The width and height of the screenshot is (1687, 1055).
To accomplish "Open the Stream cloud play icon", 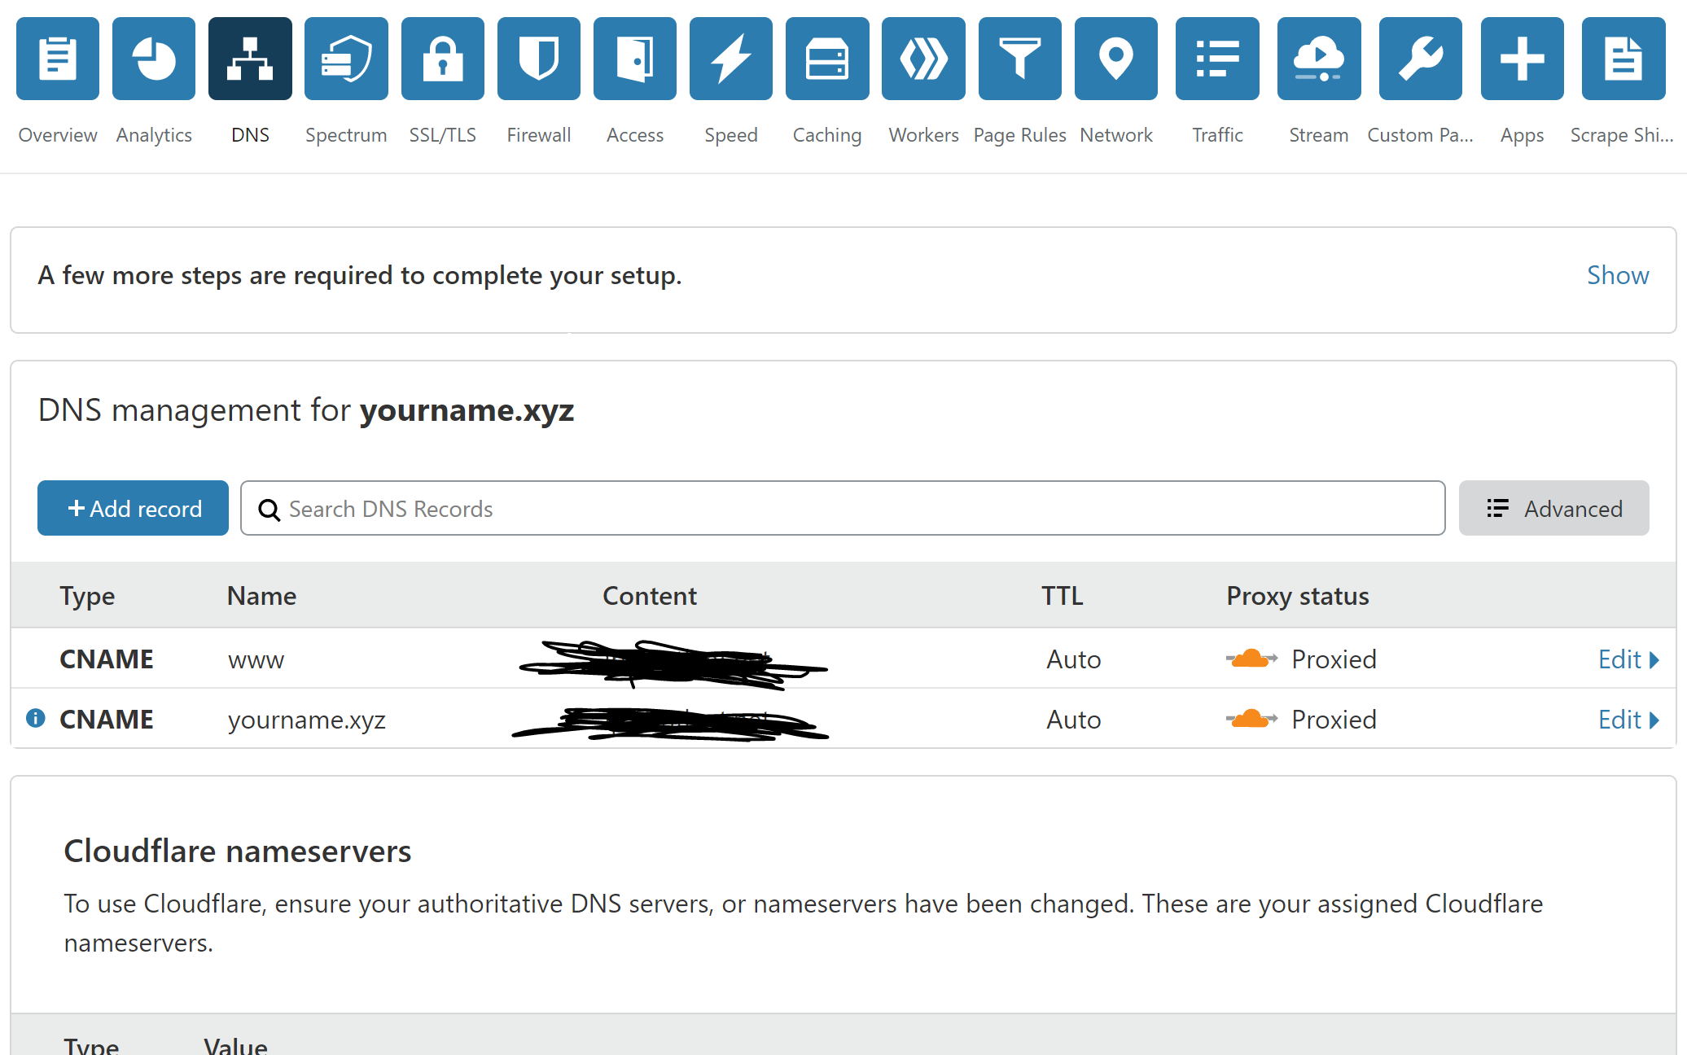I will point(1319,59).
